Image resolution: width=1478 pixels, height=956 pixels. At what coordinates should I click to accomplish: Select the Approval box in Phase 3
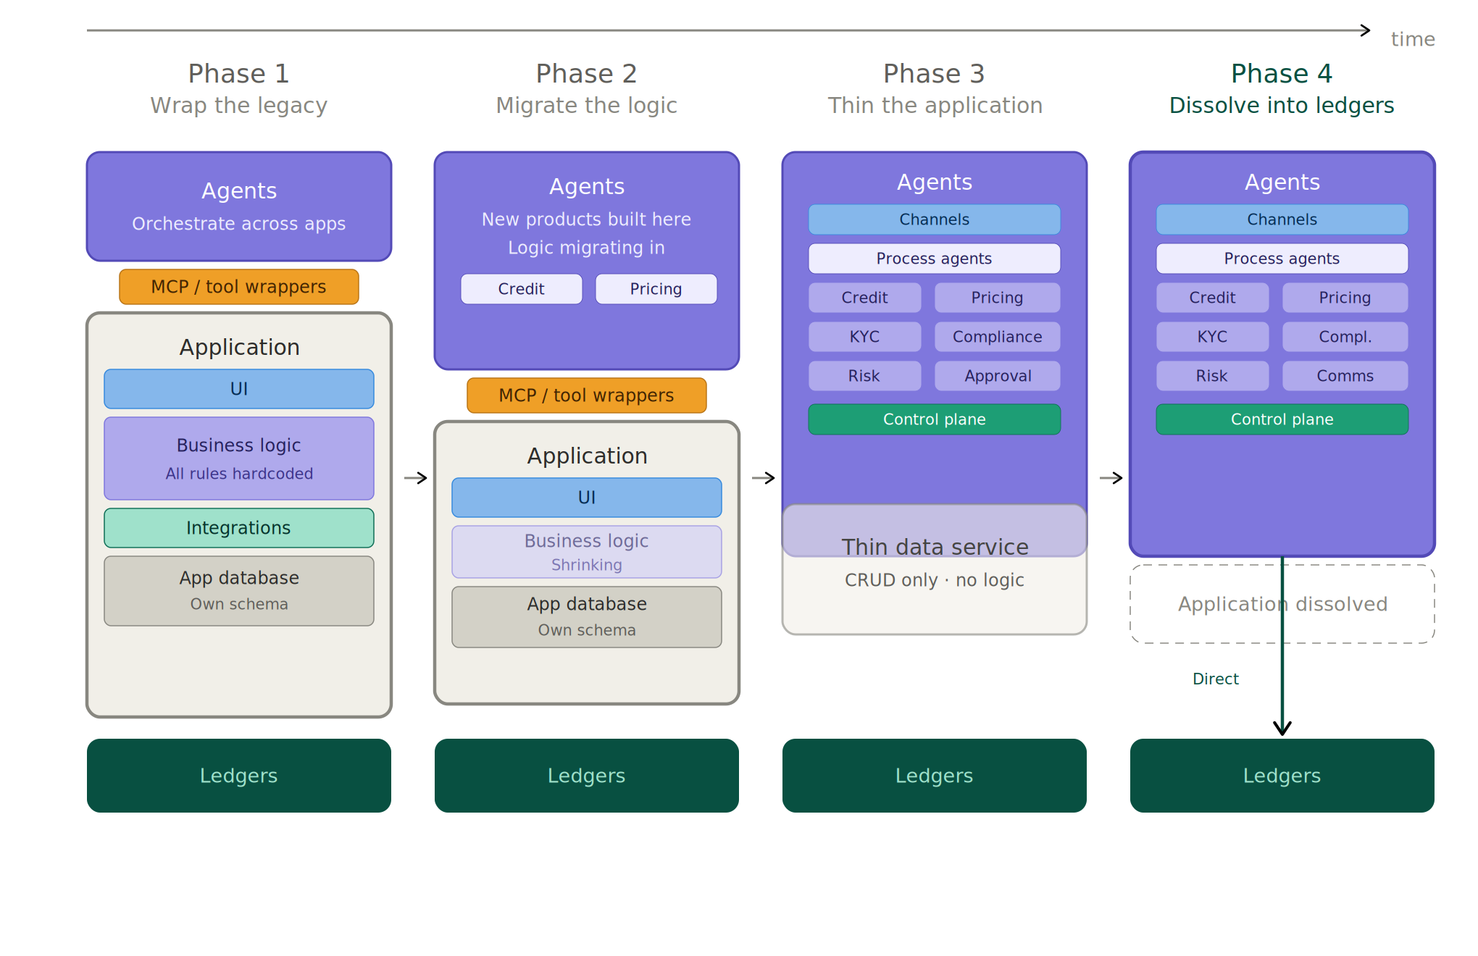[x=998, y=376]
